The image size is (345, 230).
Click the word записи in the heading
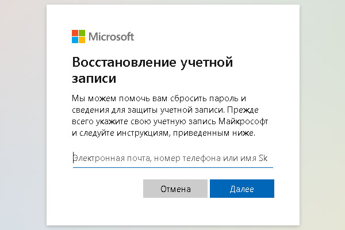[94, 78]
